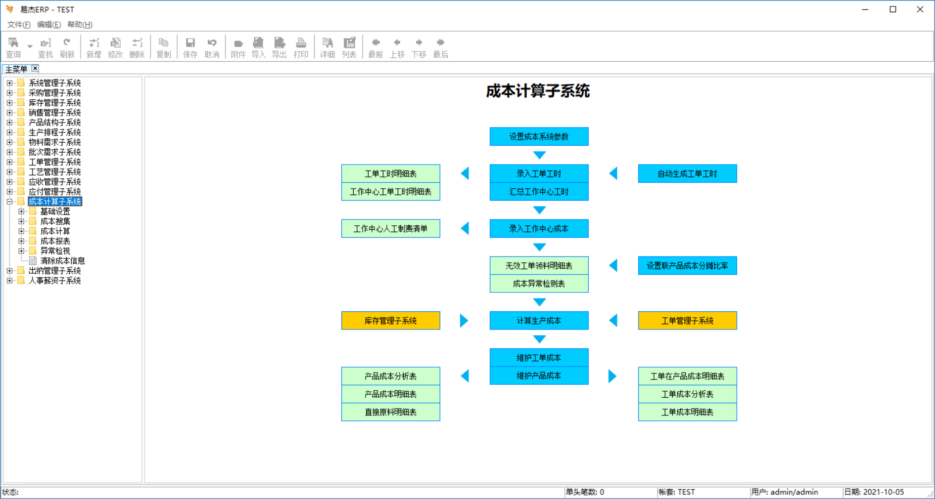Click the 最前 first record icon
The width and height of the screenshot is (935, 499).
(376, 47)
